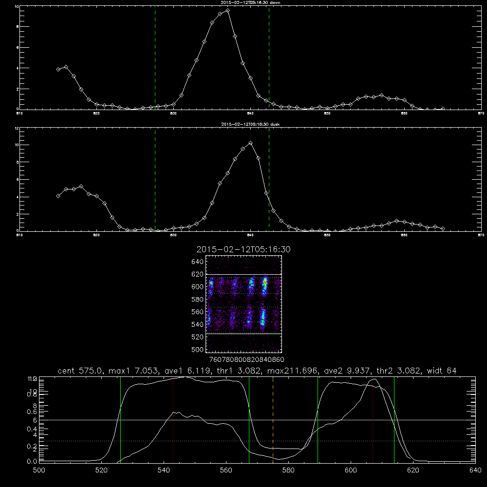This screenshot has height=487, width=487.
Task: Click the 'cent 575.0' value in stats line
Action: pos(81,371)
